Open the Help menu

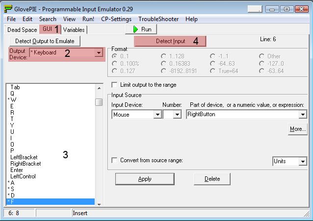(x=191, y=19)
